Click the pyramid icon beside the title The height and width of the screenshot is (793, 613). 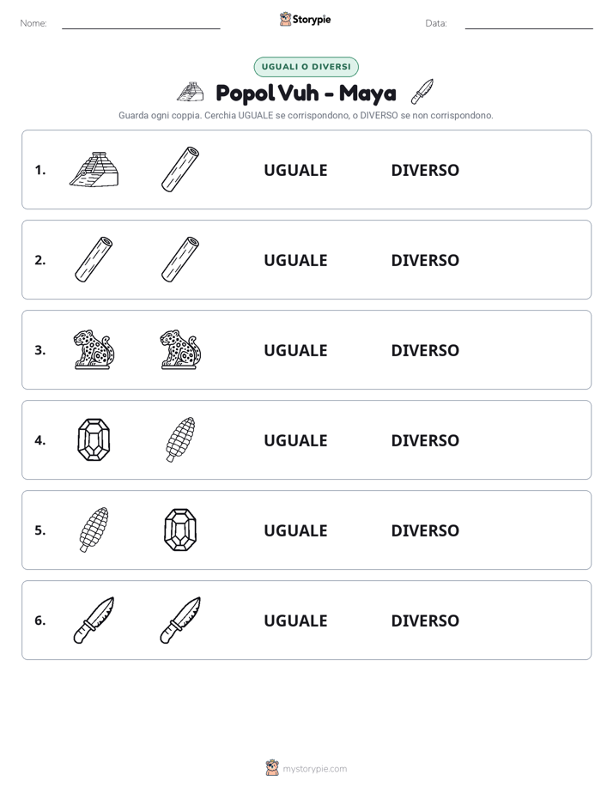tap(191, 92)
